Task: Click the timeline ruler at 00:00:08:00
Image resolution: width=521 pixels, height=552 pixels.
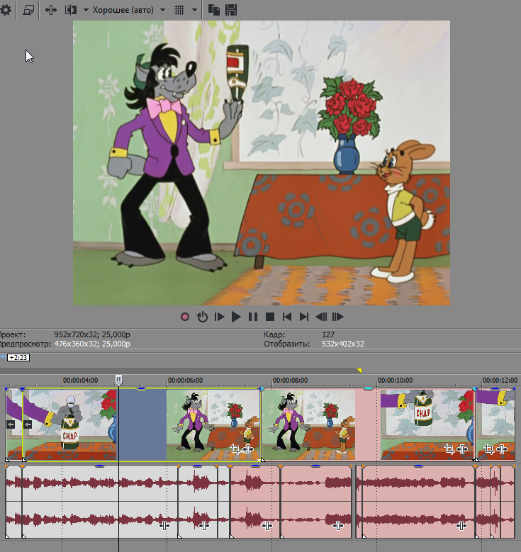Action: (290, 381)
